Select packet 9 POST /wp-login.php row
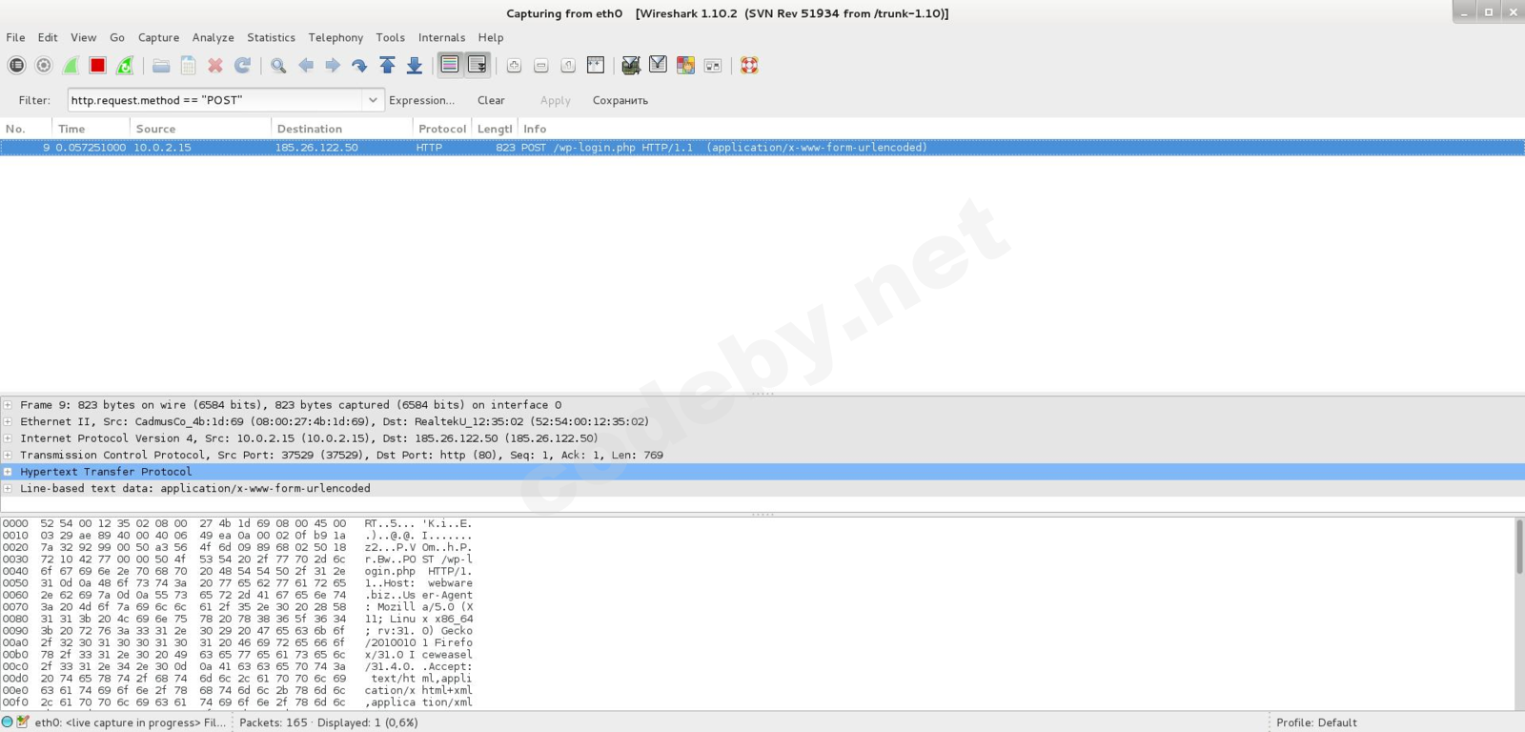 click(x=762, y=148)
